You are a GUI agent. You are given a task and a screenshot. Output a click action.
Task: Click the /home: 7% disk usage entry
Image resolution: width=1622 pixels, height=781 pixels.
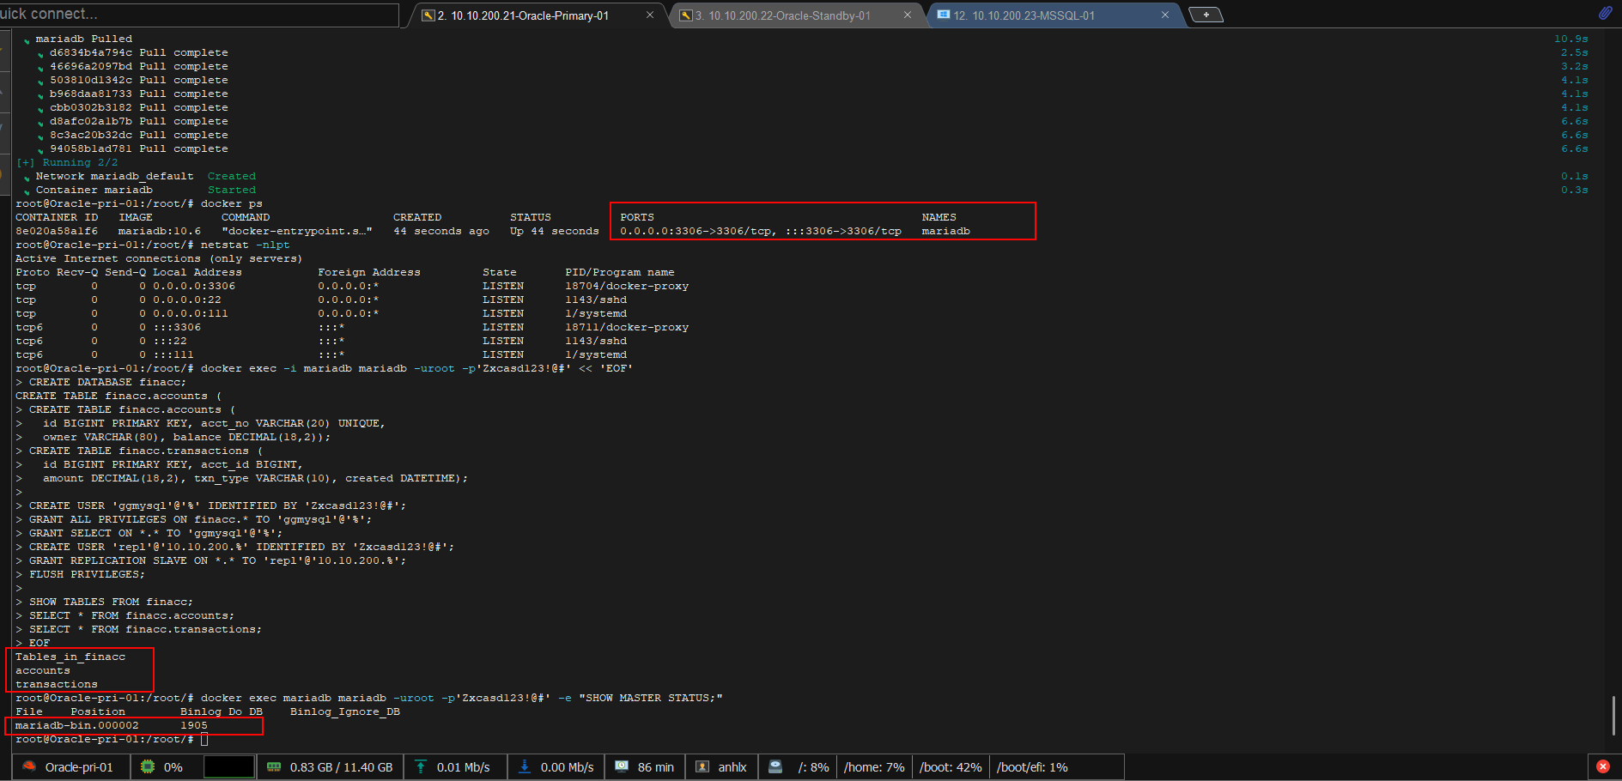click(x=874, y=767)
